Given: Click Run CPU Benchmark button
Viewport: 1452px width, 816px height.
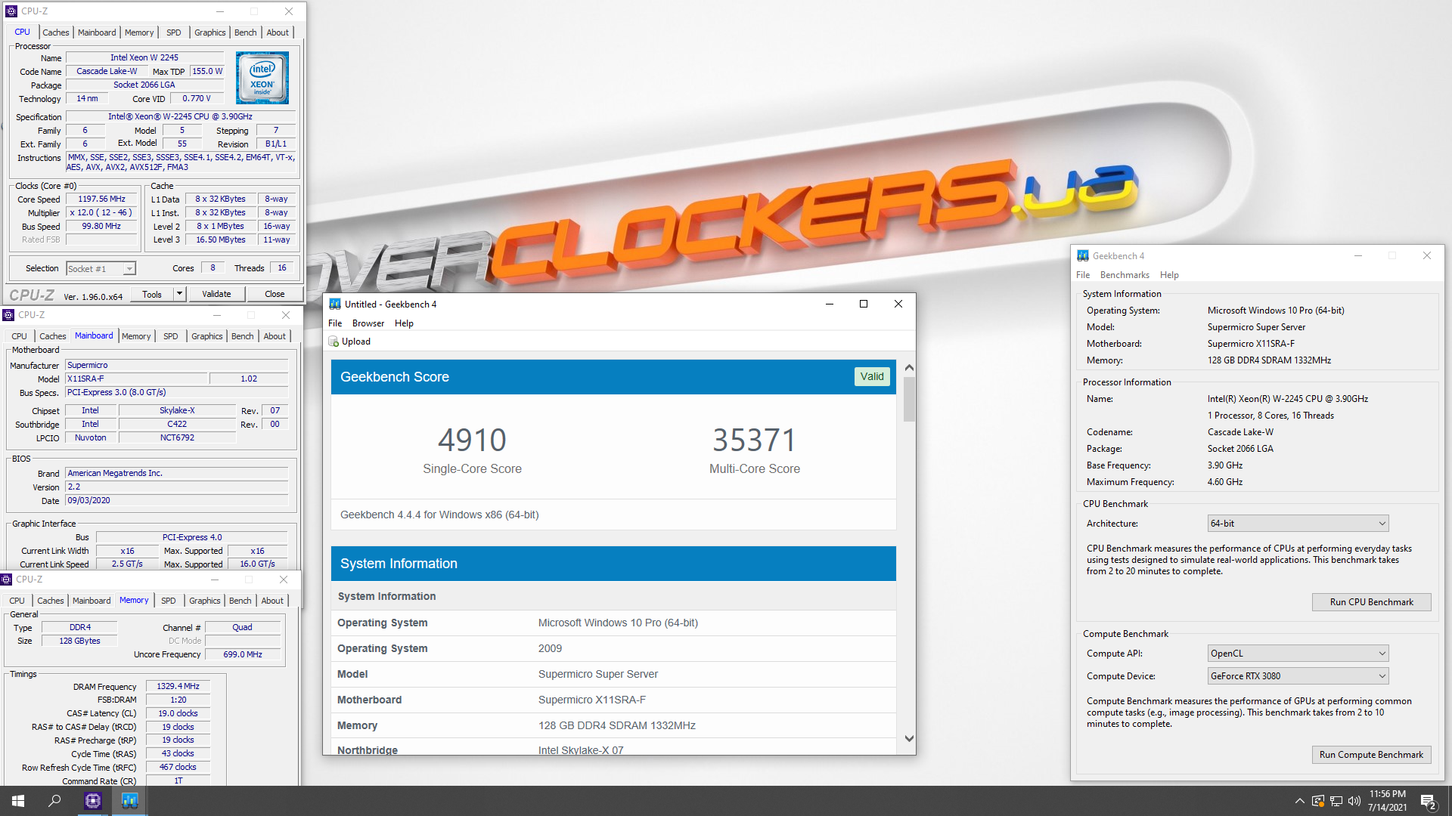Looking at the screenshot, I should point(1371,602).
